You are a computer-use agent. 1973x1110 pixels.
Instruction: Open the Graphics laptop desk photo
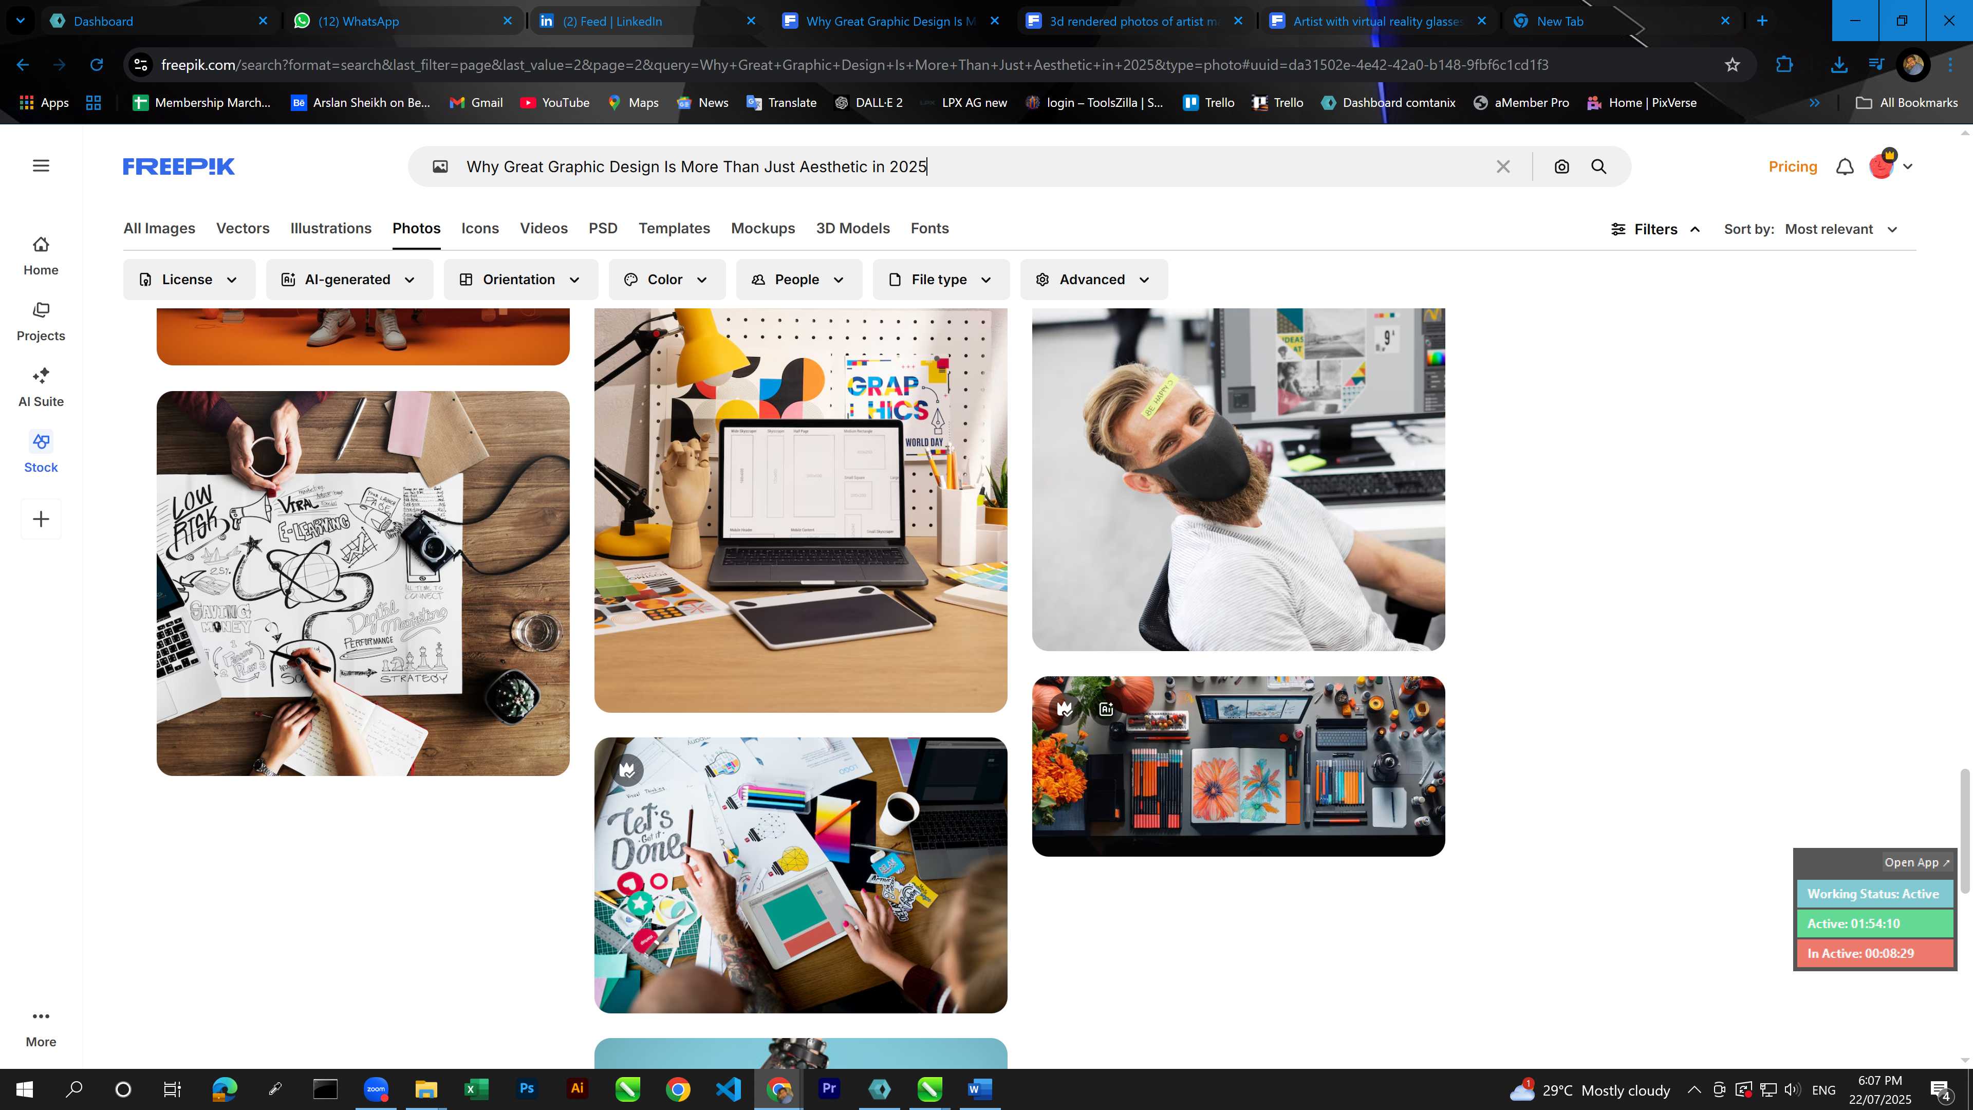tap(801, 510)
